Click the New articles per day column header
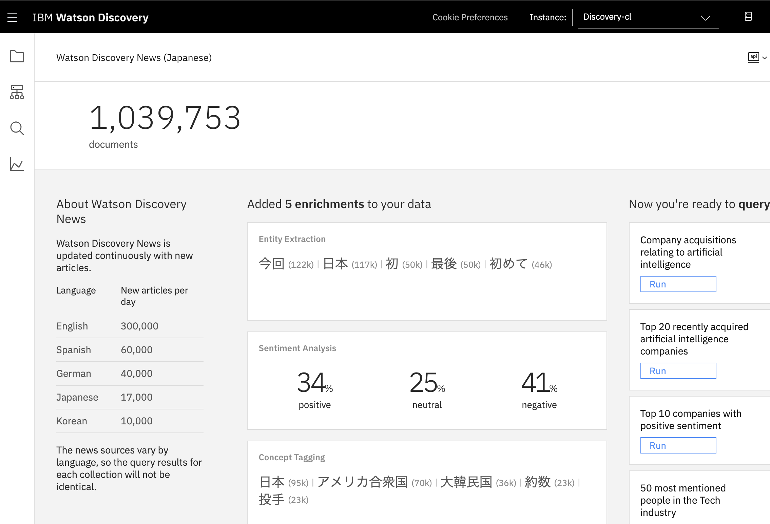770x524 pixels. point(154,296)
